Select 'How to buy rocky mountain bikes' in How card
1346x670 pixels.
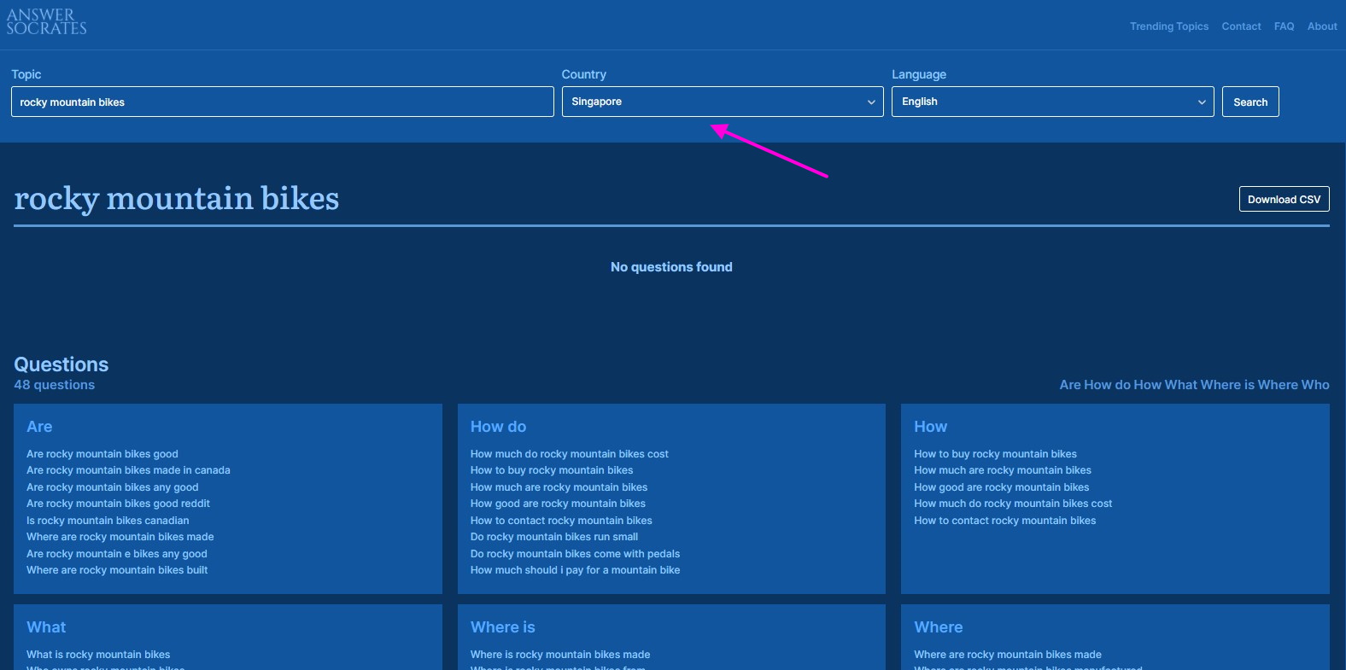(x=995, y=454)
